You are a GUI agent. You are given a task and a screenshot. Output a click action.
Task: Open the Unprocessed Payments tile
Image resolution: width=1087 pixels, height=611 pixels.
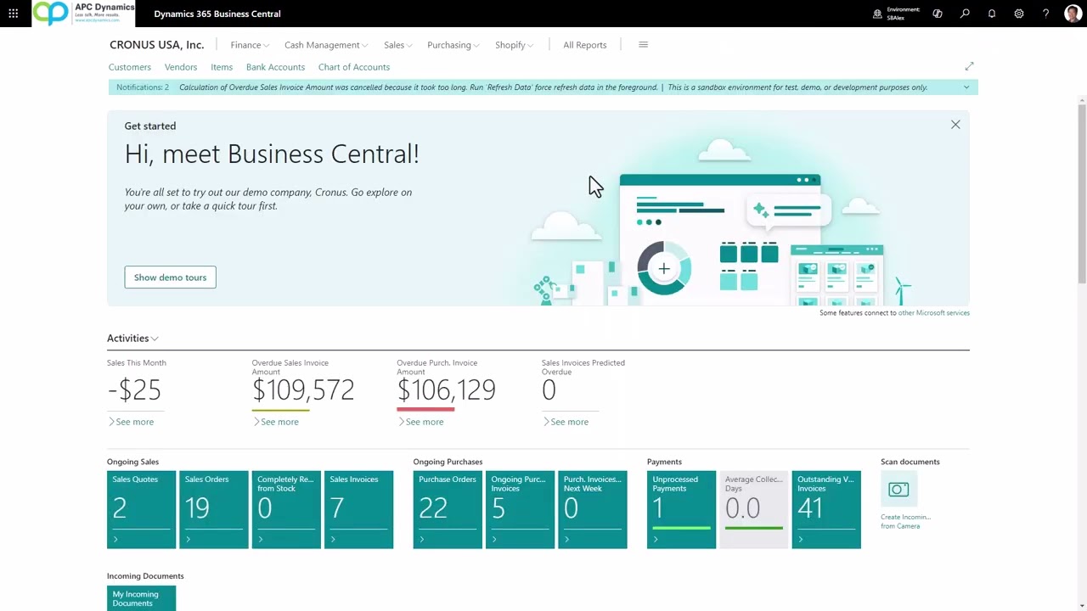tap(681, 509)
